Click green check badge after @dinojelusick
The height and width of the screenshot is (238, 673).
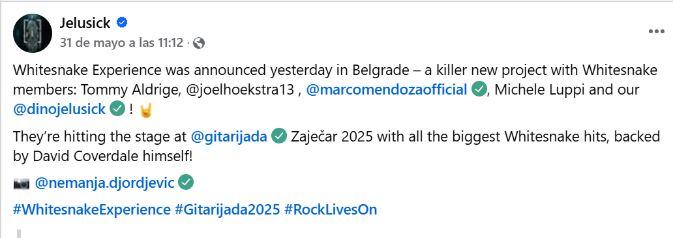click(117, 108)
